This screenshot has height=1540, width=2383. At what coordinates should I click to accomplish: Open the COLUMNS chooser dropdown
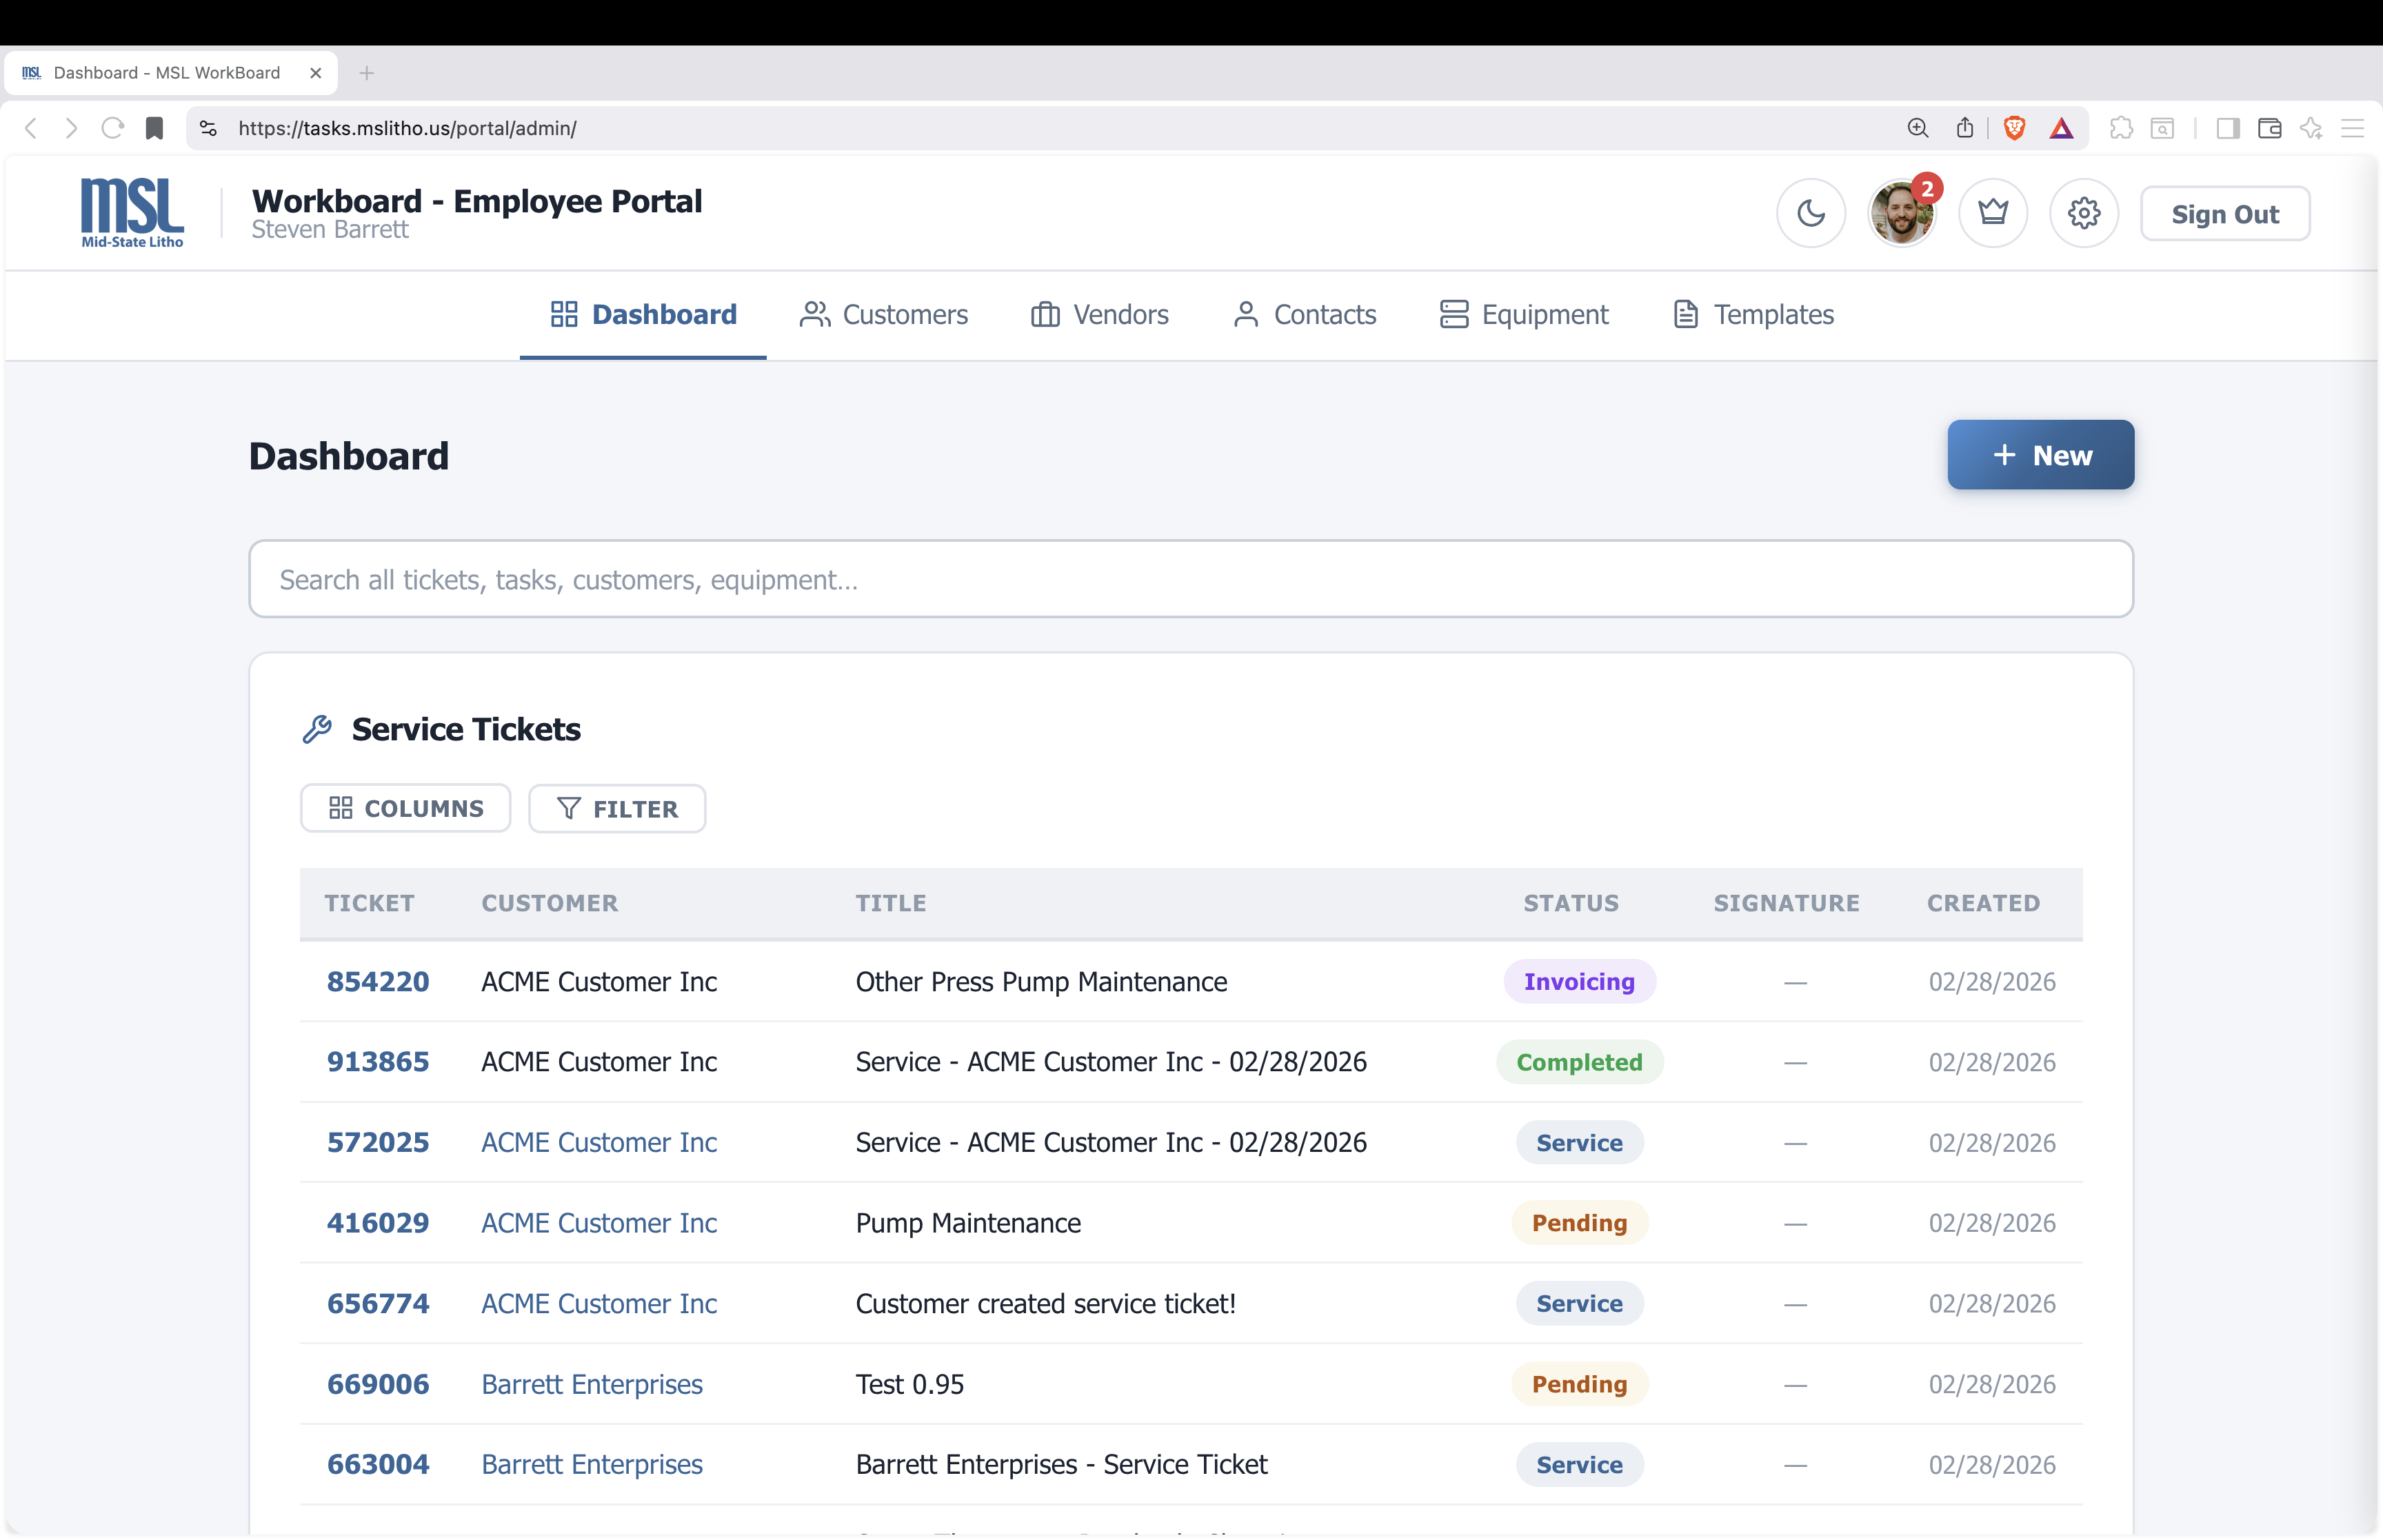(x=405, y=808)
